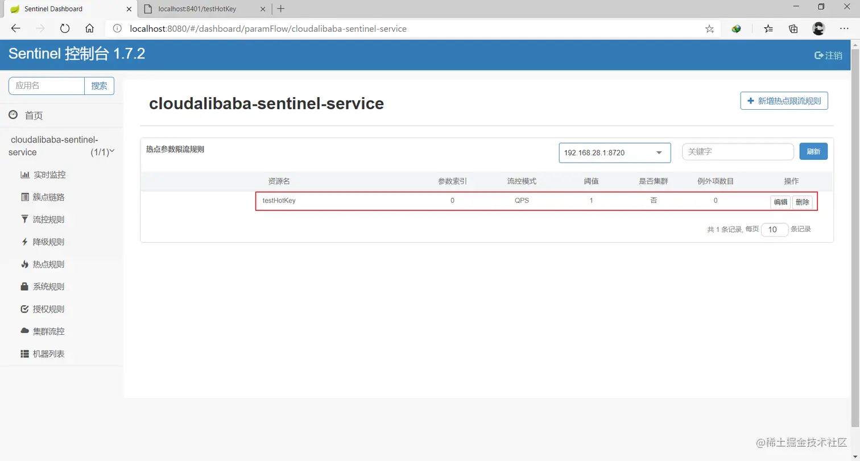
Task: Open 簇点链路 menu item
Action: pyautogui.click(x=43, y=197)
